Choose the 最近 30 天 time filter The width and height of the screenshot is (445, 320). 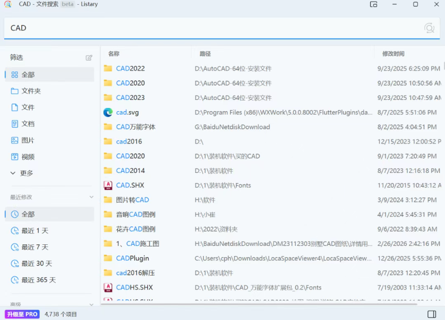(x=37, y=263)
